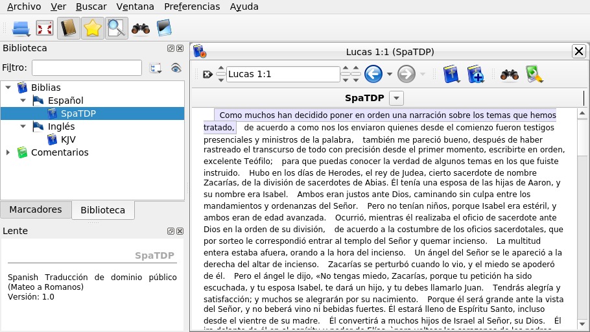
Task: Expand the Comentarios tree node
Action: (8, 152)
